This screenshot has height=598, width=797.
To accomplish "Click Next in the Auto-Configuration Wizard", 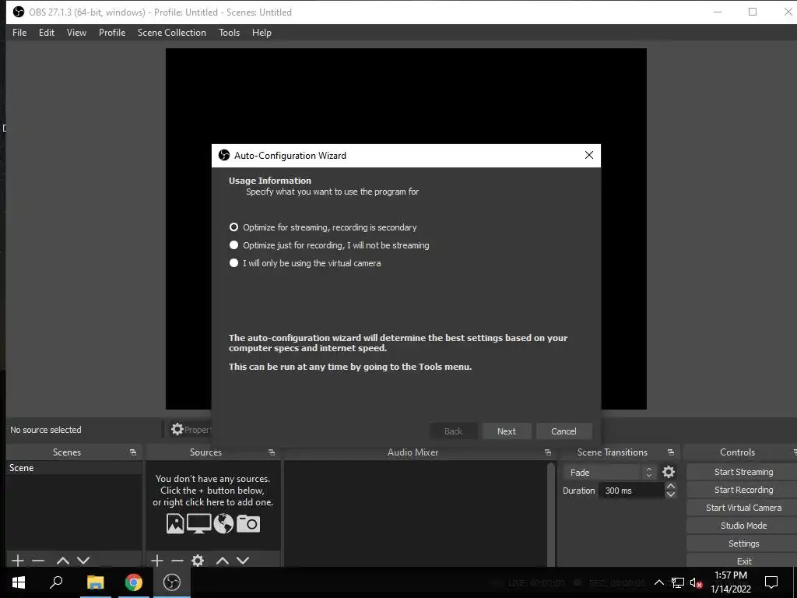I will pos(506,431).
